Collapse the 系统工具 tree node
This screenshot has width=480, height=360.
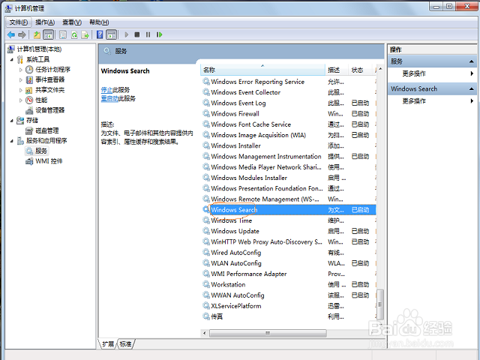12,60
